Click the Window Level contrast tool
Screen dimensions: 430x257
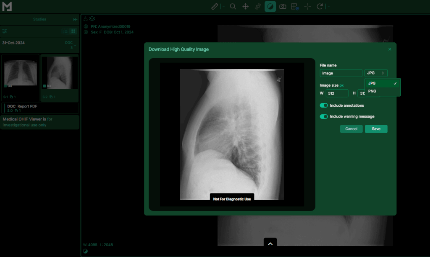tap(270, 7)
